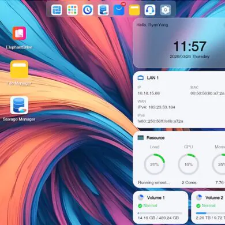Click the Load 21% gauge
The width and height of the screenshot is (225, 225).
click(155, 164)
